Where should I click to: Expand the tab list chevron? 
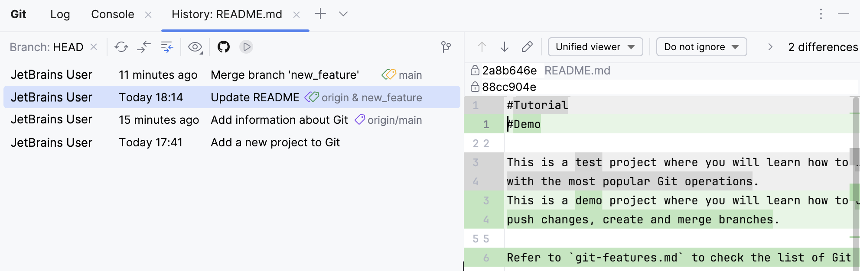(343, 14)
